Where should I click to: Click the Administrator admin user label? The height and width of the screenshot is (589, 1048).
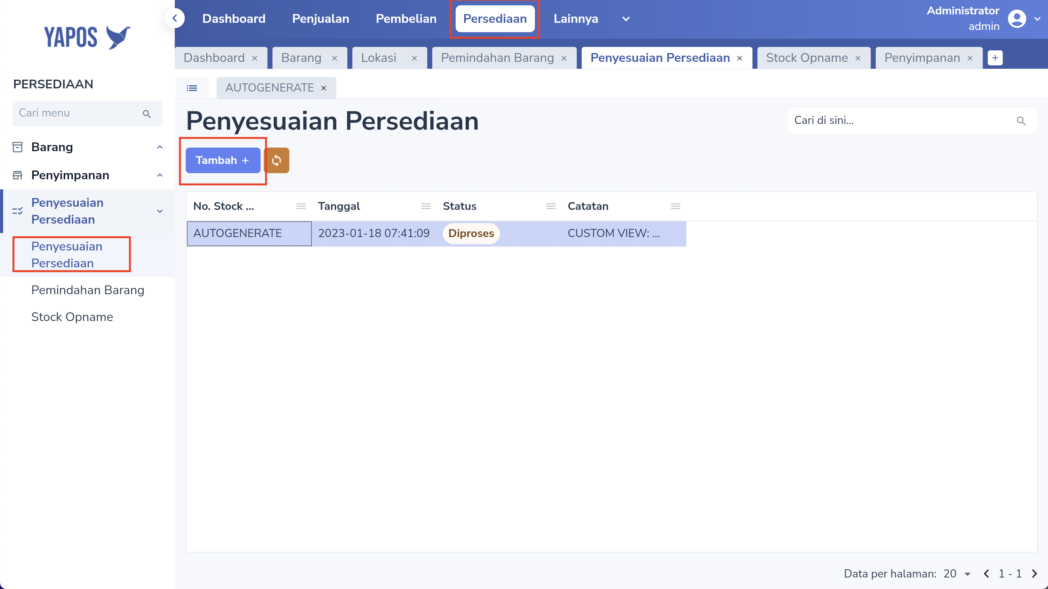coord(963,18)
